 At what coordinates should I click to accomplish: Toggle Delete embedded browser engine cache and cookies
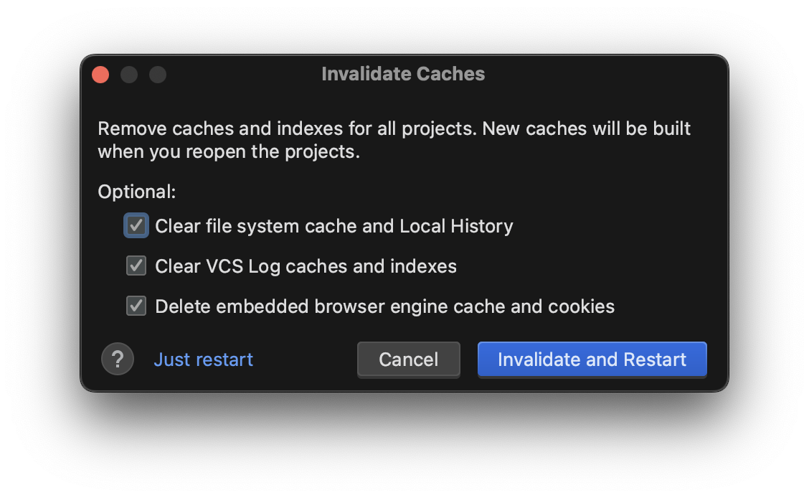tap(136, 306)
